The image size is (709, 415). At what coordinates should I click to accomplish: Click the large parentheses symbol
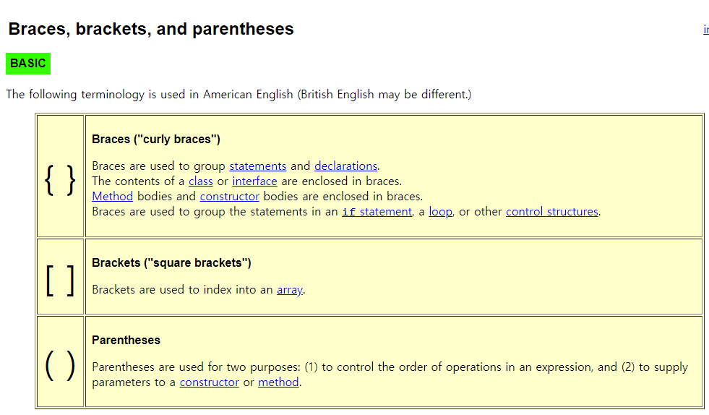point(60,364)
